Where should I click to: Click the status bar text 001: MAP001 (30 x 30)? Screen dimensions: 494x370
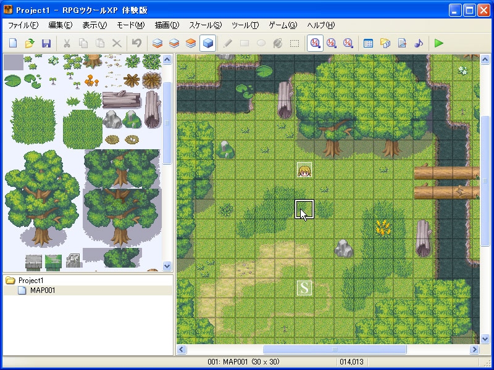coord(243,362)
